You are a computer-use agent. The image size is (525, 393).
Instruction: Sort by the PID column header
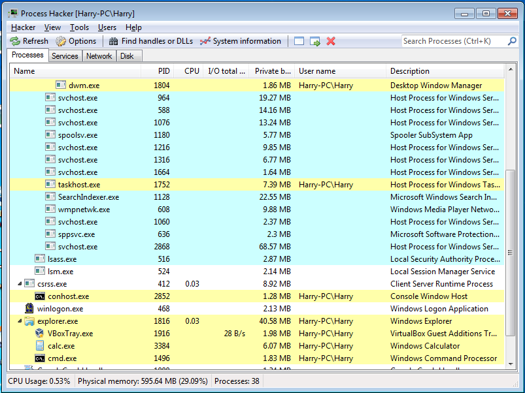(x=157, y=71)
